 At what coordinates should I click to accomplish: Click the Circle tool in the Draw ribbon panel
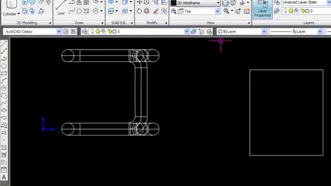[96, 11]
